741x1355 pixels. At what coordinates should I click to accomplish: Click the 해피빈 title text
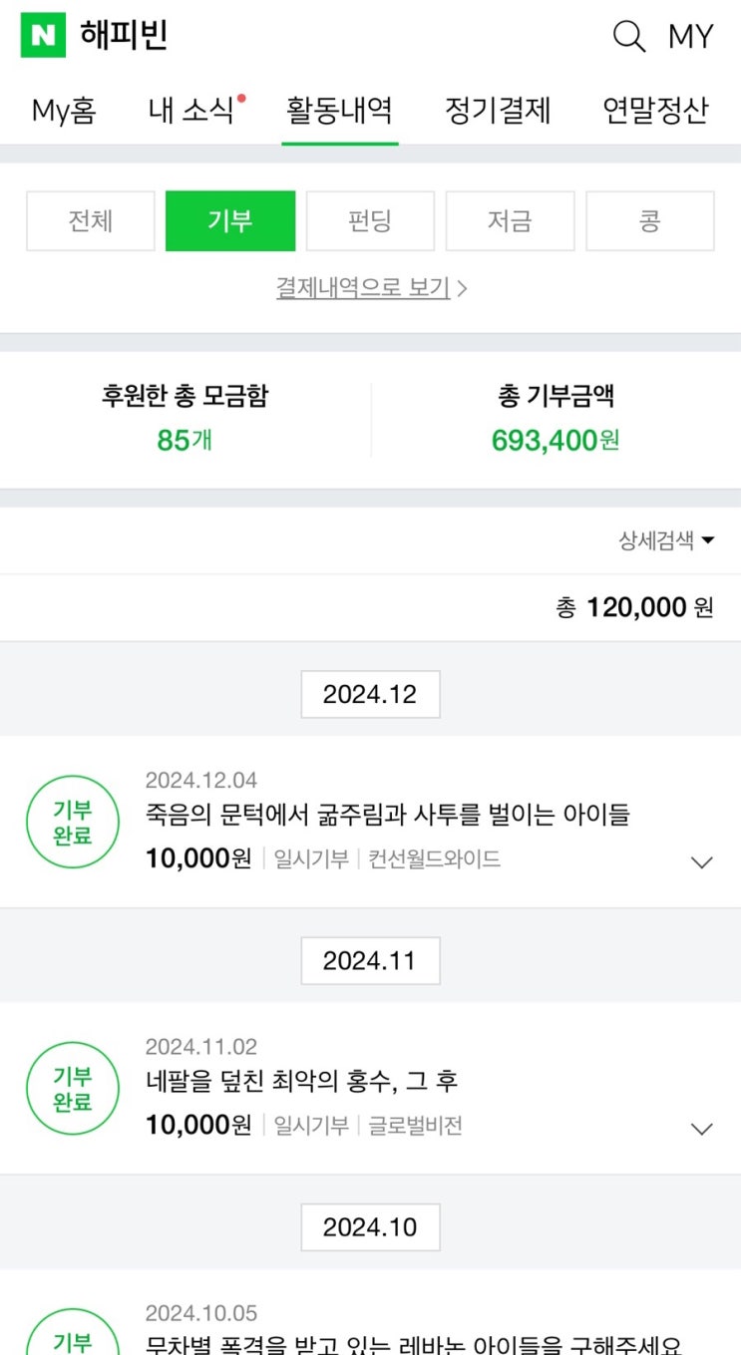pyautogui.click(x=124, y=36)
